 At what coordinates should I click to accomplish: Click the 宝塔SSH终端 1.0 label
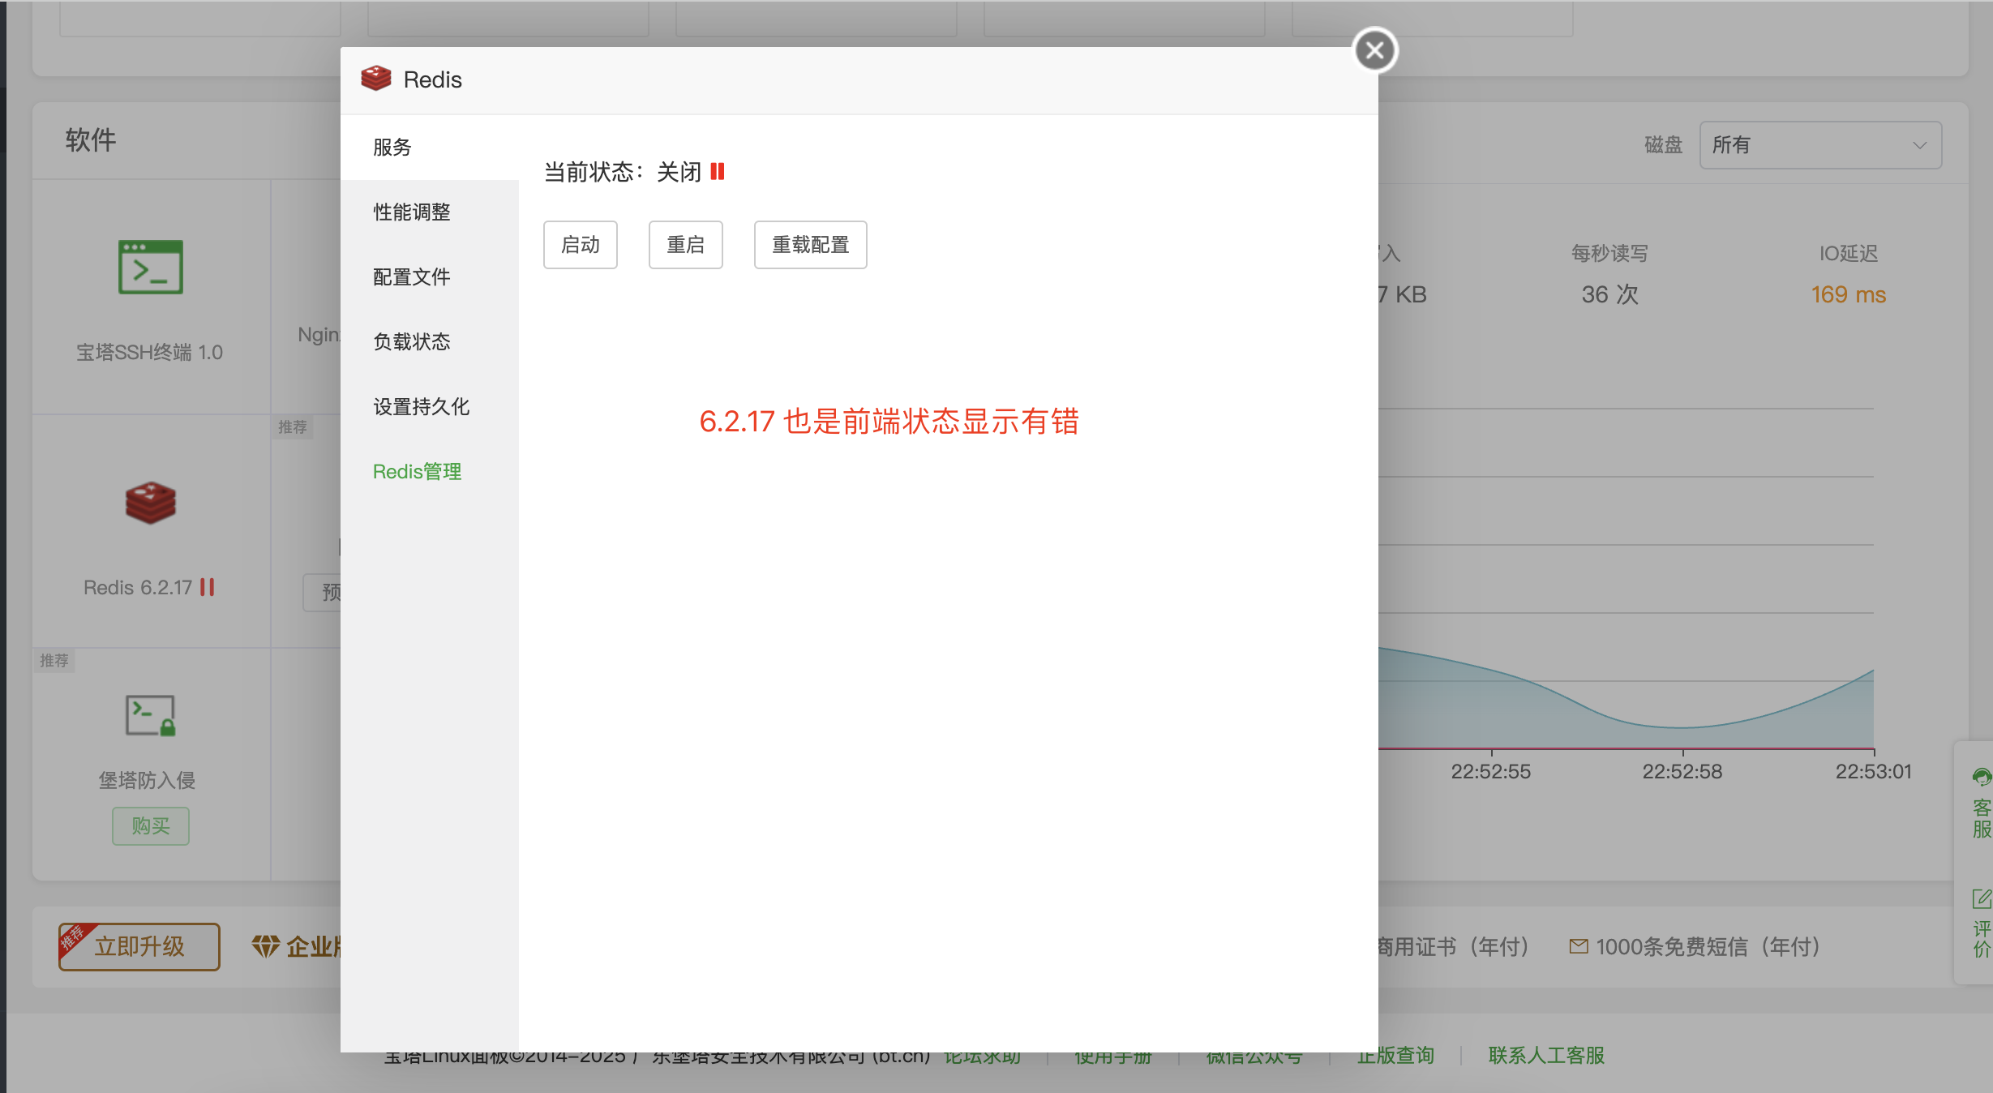tap(149, 353)
